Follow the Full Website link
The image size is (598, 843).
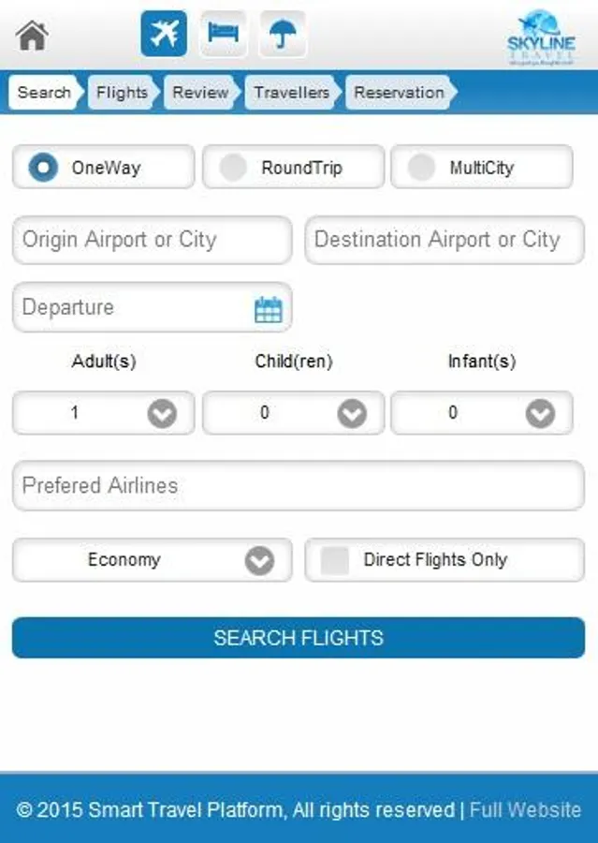pyautogui.click(x=525, y=809)
